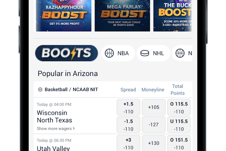Select North Texas -1.5 spread bet
The image size is (226, 151).
coord(128,125)
